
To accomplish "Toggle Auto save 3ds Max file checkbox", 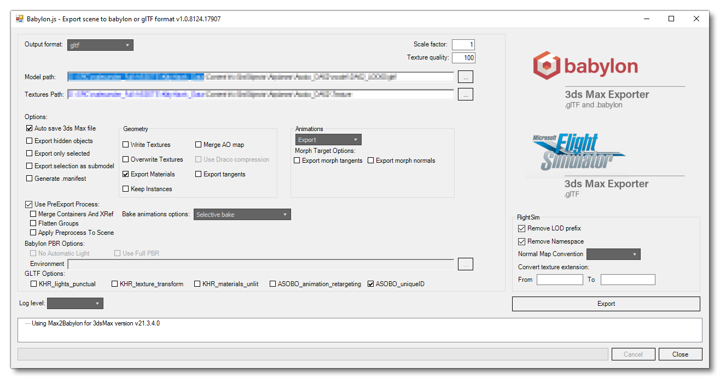I will coord(30,128).
